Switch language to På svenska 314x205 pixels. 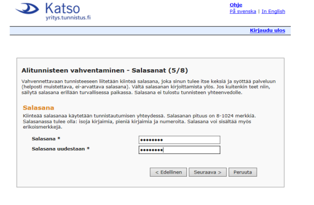point(242,11)
